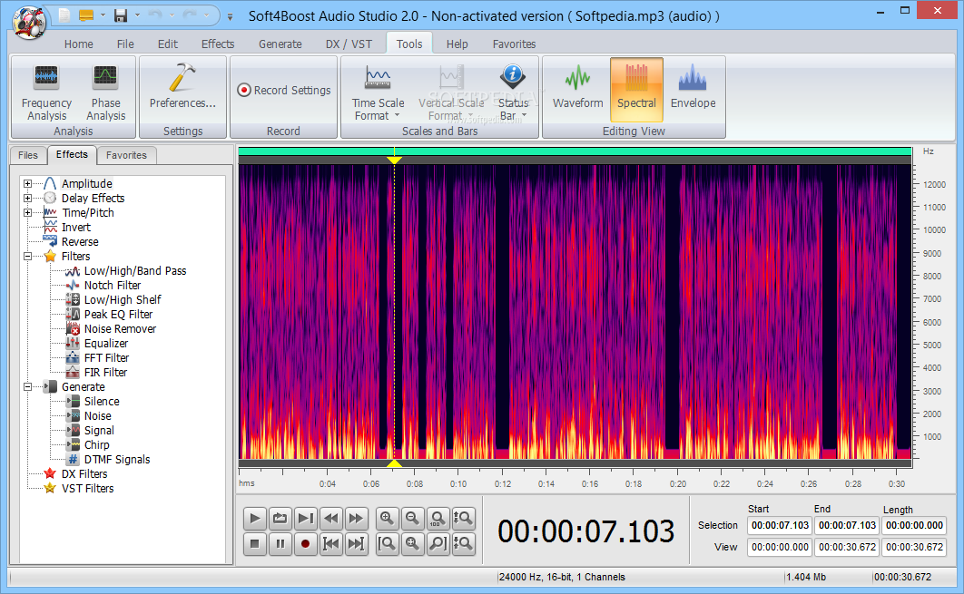Screen dimensions: 964x594
Task: Toggle loop playback button
Action: 280,519
